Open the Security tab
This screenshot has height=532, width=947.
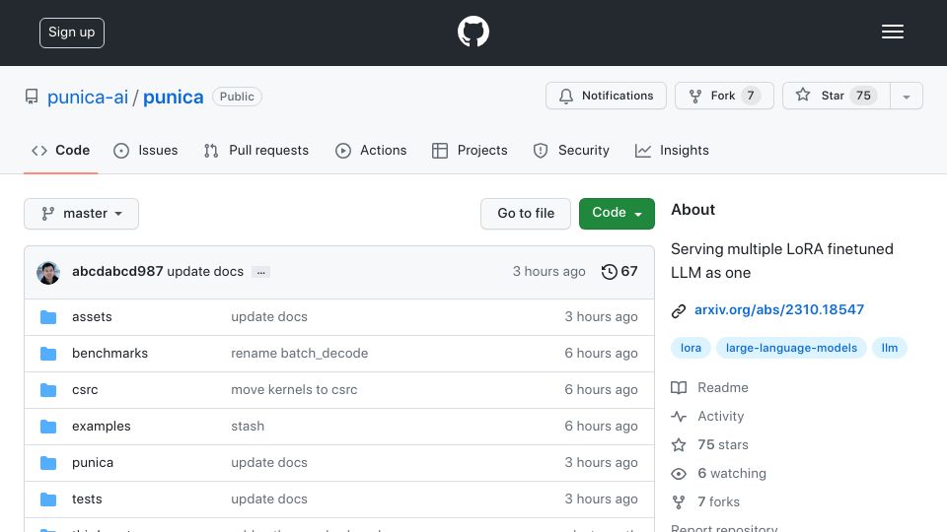(571, 150)
